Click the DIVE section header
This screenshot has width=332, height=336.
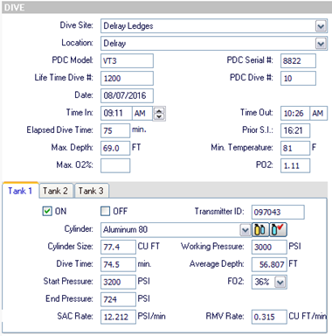(x=166, y=7)
